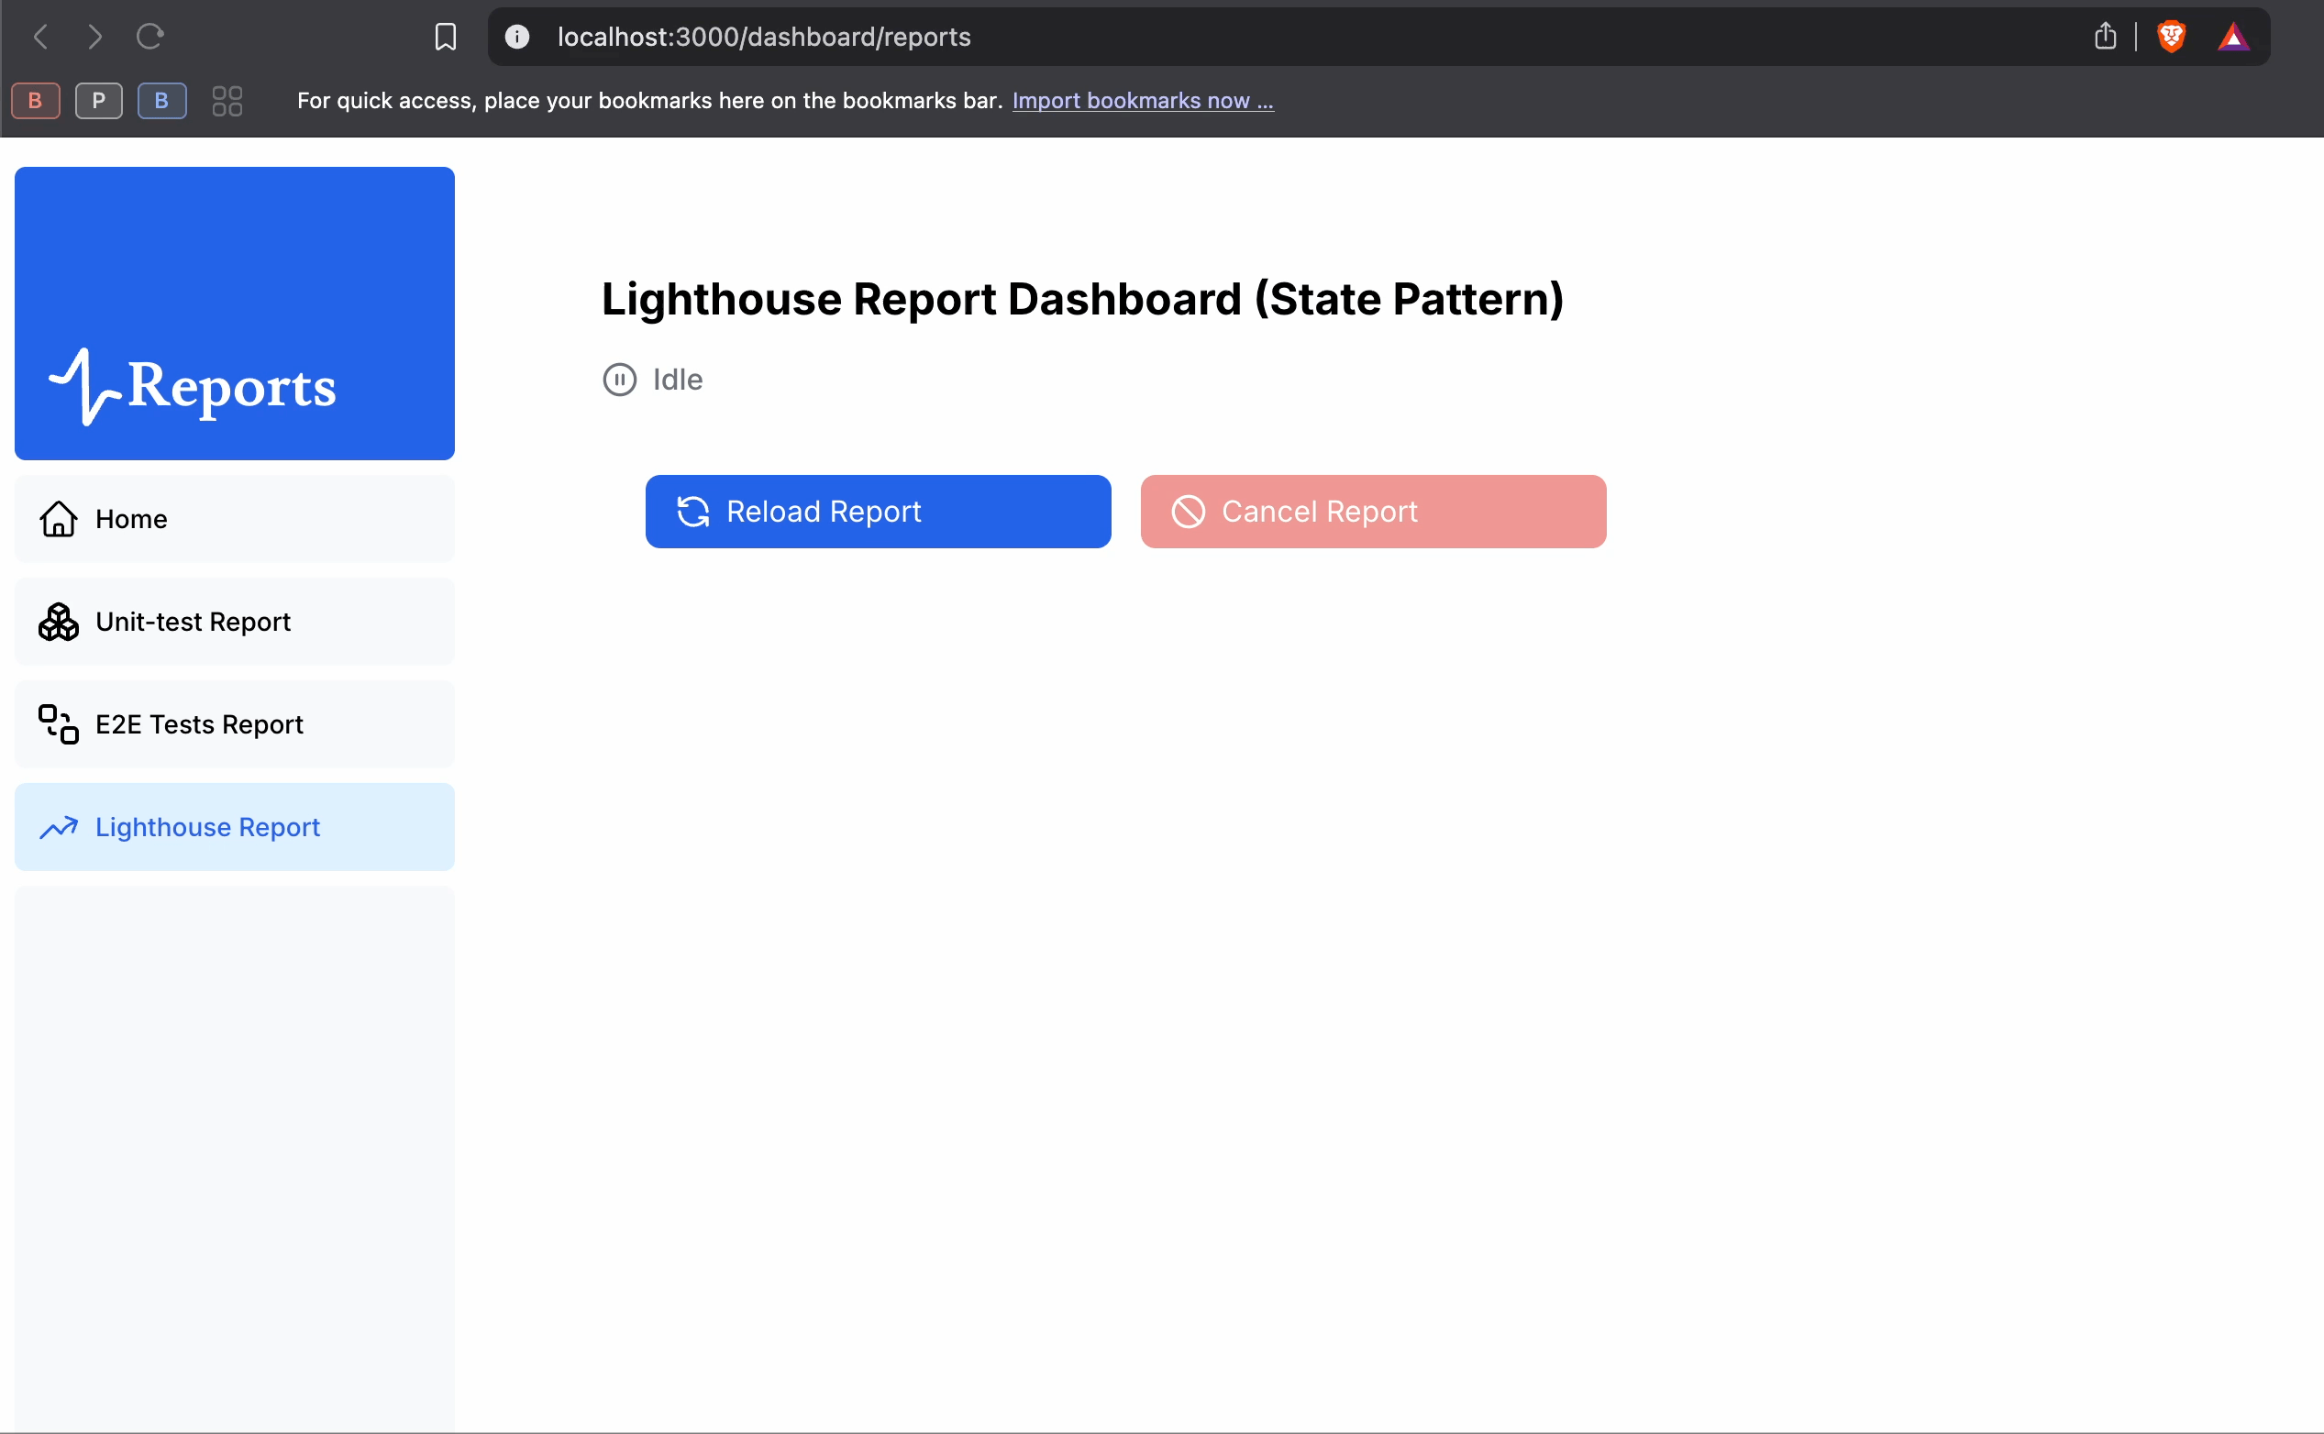Open the red B bookmark
This screenshot has height=1434, width=2324.
tap(36, 101)
